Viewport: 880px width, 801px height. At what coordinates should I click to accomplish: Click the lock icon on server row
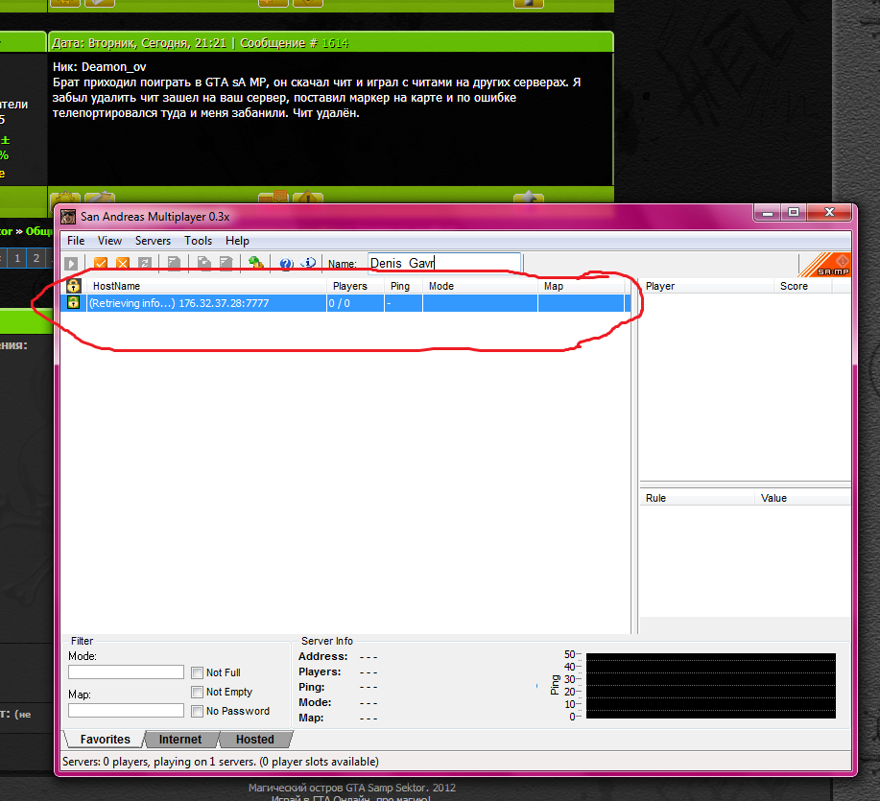click(74, 303)
